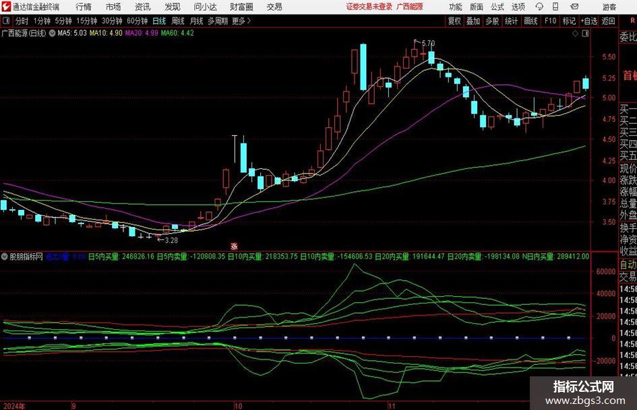Switch to 5分钟 period tab
This screenshot has height=410, width=637.
point(63,21)
